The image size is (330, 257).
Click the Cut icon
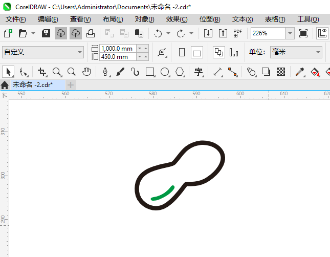[109, 33]
